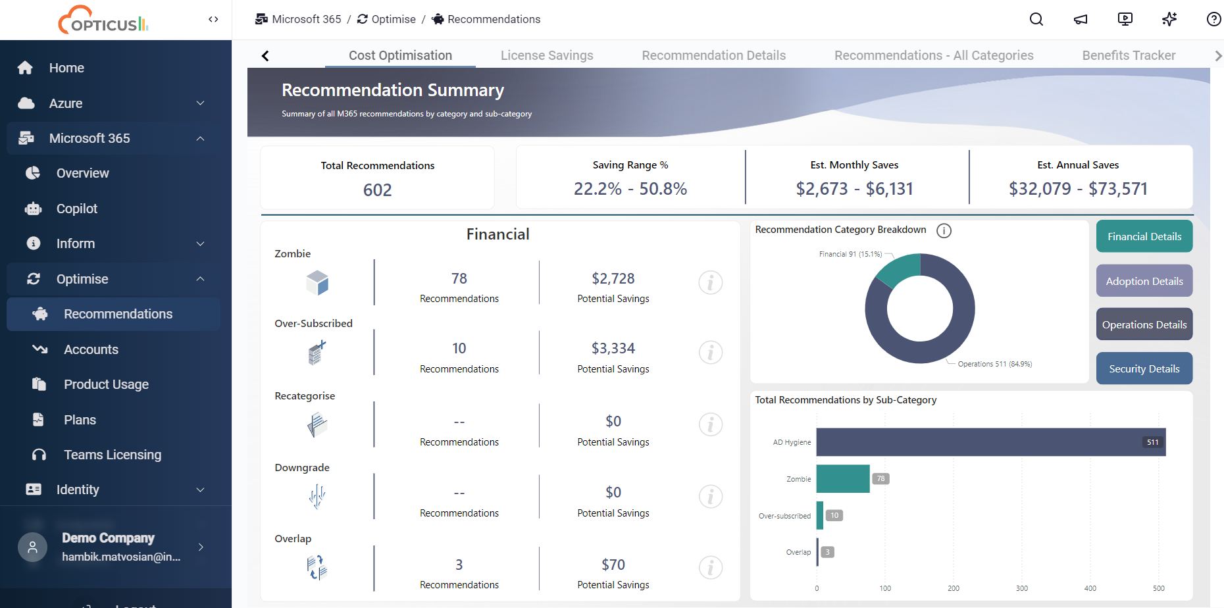Click the Financial Details button
Image resolution: width=1224 pixels, height=608 pixels.
pos(1144,236)
